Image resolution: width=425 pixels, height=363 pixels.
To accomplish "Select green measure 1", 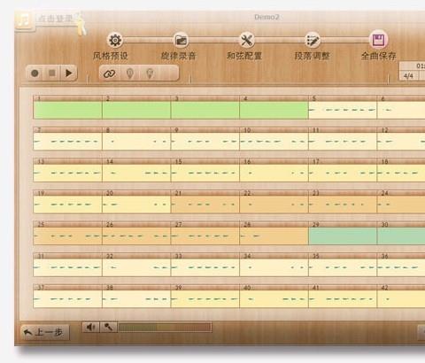I will tap(68, 111).
